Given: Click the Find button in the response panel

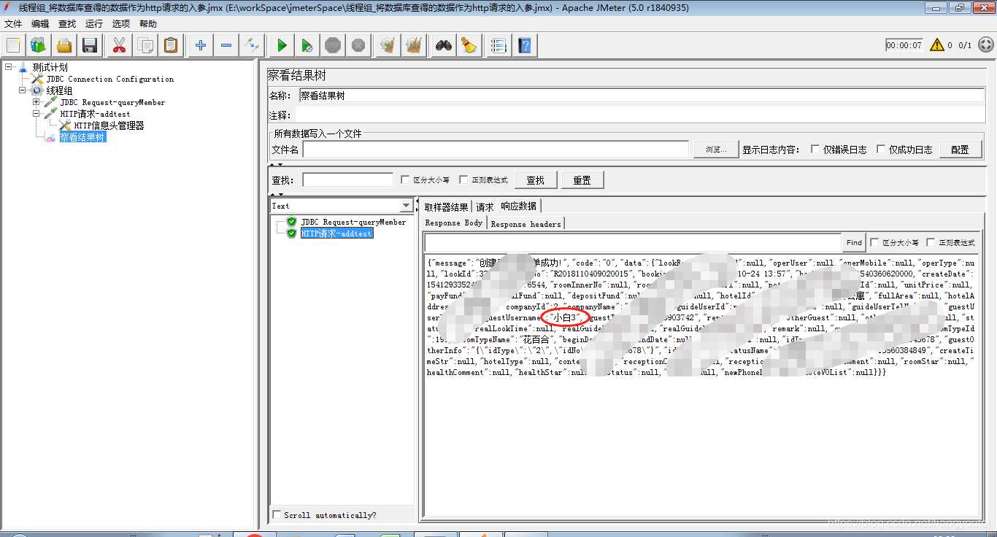Looking at the screenshot, I should click(x=854, y=242).
